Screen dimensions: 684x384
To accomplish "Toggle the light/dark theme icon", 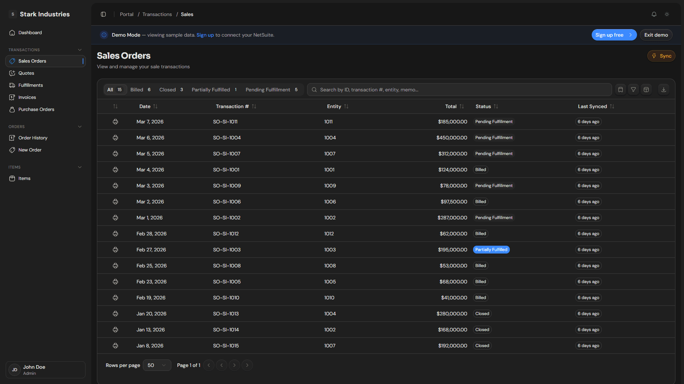I will 667,14.
